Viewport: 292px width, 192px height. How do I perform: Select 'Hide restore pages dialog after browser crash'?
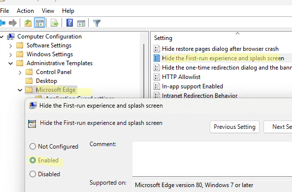(x=220, y=49)
